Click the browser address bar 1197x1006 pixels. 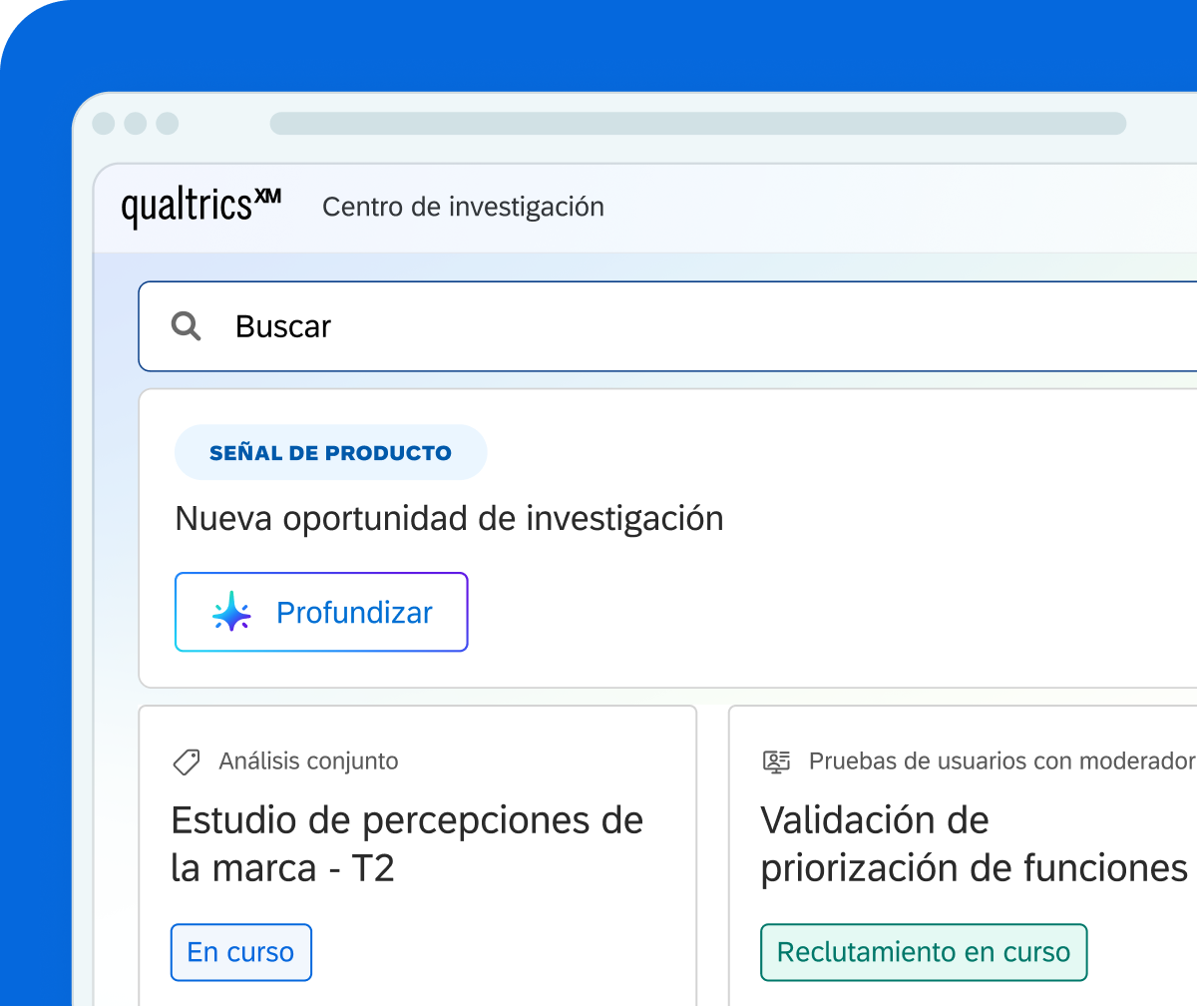click(x=698, y=124)
